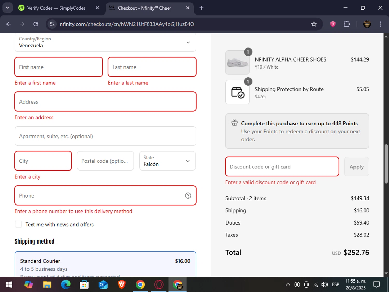
Task: Select the Standard Courier shipping method
Action: (105, 264)
